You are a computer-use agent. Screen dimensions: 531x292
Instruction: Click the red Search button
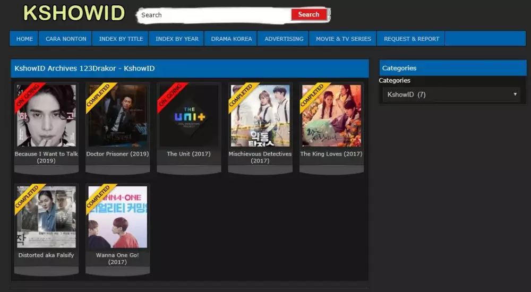click(x=309, y=14)
